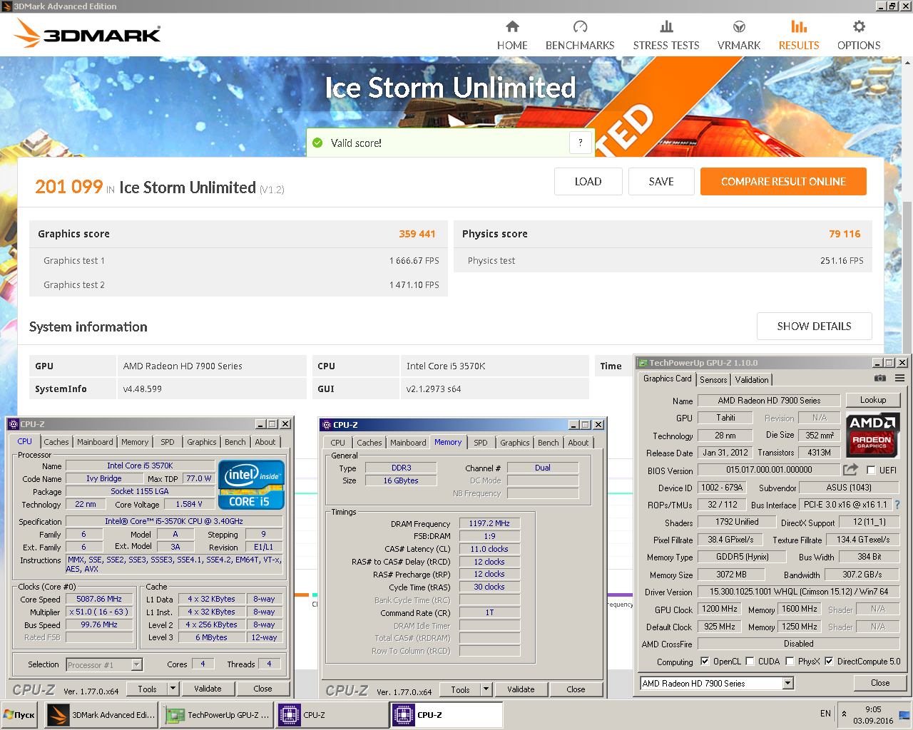The image size is (913, 730).
Task: Click the Graphics test 1 row
Action: pos(239,261)
